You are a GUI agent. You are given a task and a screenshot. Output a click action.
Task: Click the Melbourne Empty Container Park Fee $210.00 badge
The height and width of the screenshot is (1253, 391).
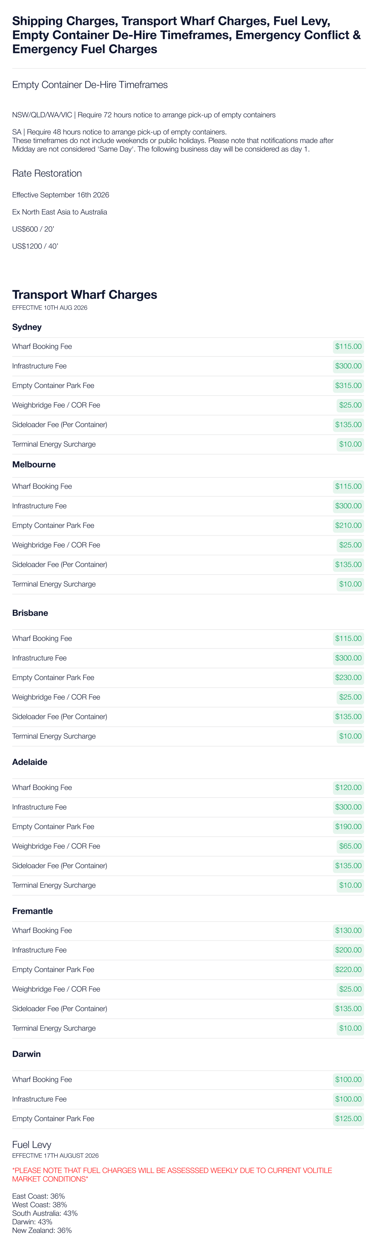pos(348,526)
